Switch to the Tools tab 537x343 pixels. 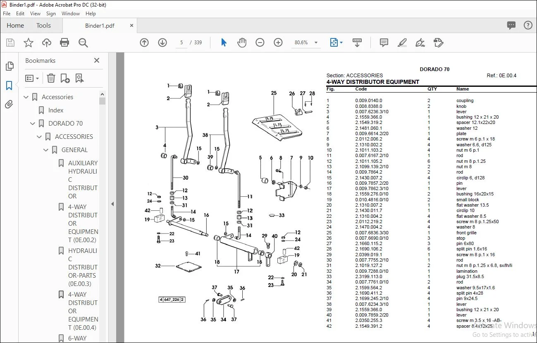(43, 26)
